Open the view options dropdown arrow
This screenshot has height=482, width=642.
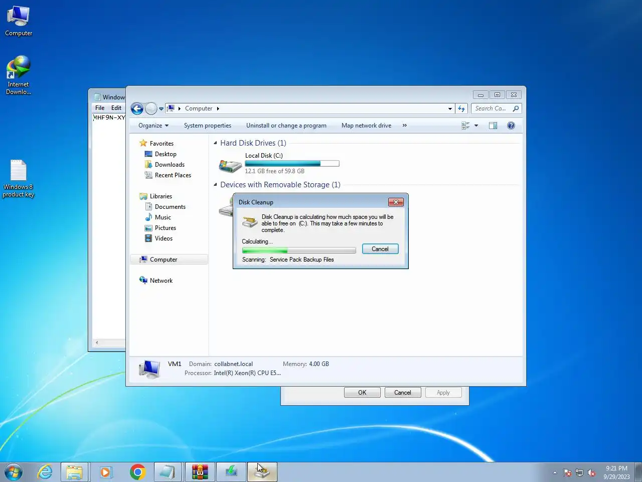(476, 126)
